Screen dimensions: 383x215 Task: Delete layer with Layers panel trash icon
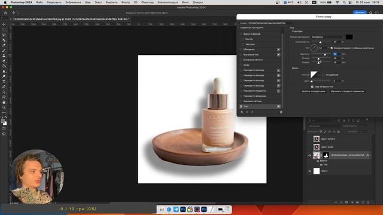pyautogui.click(x=369, y=202)
